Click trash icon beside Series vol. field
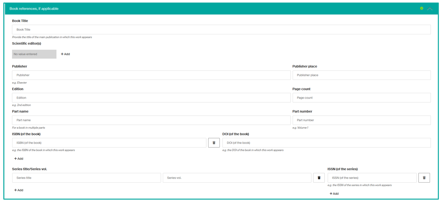Screen dimensions: 441x201 pyautogui.click(x=319, y=178)
